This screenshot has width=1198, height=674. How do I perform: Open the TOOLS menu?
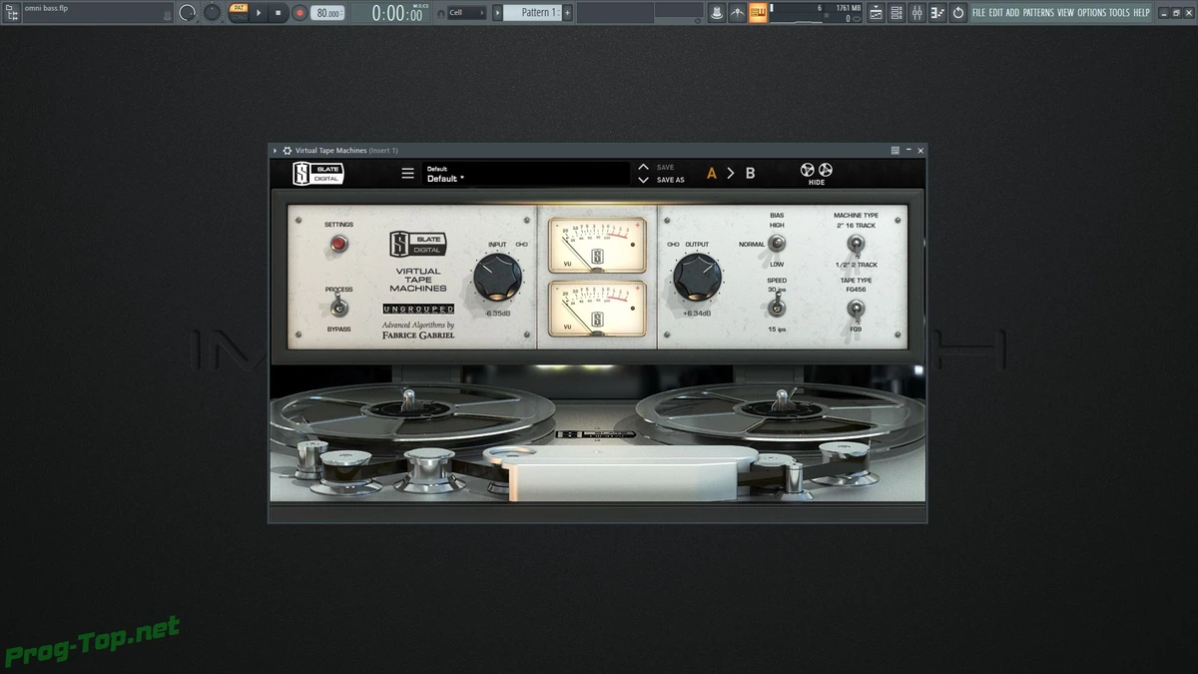point(1119,13)
